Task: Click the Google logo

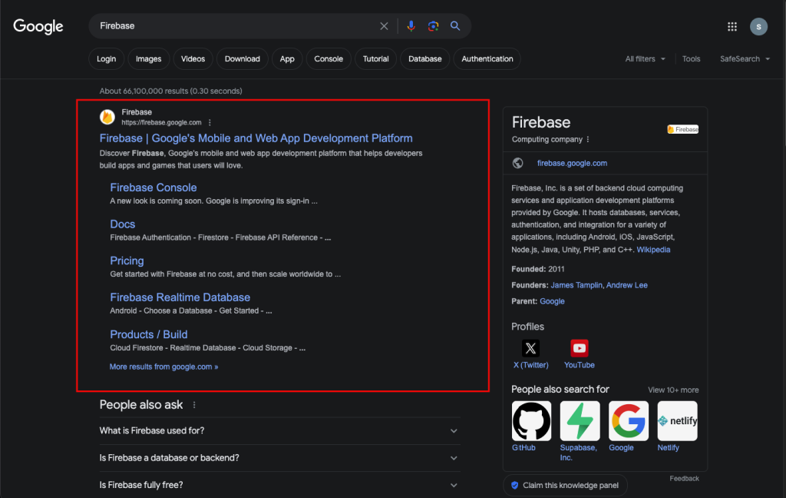Action: click(x=38, y=26)
